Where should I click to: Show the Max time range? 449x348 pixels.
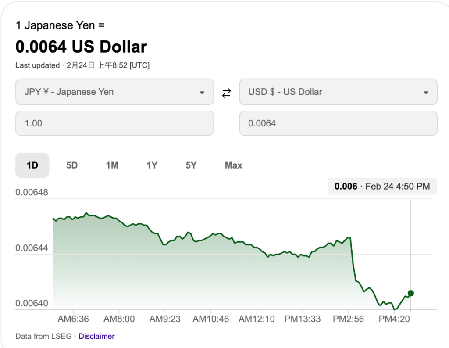tap(233, 165)
